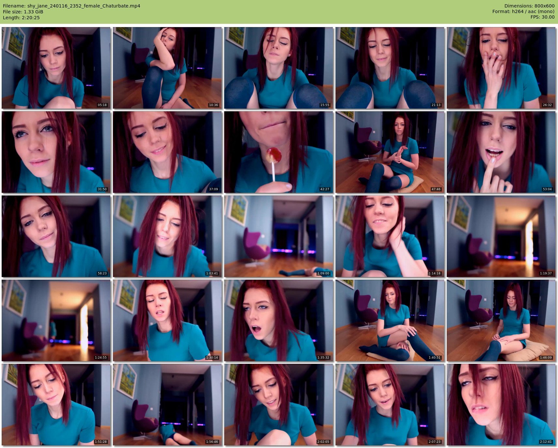The image size is (558, 448).
Task: Pick the frame stamped 2:02:05
Action: pos(279,404)
